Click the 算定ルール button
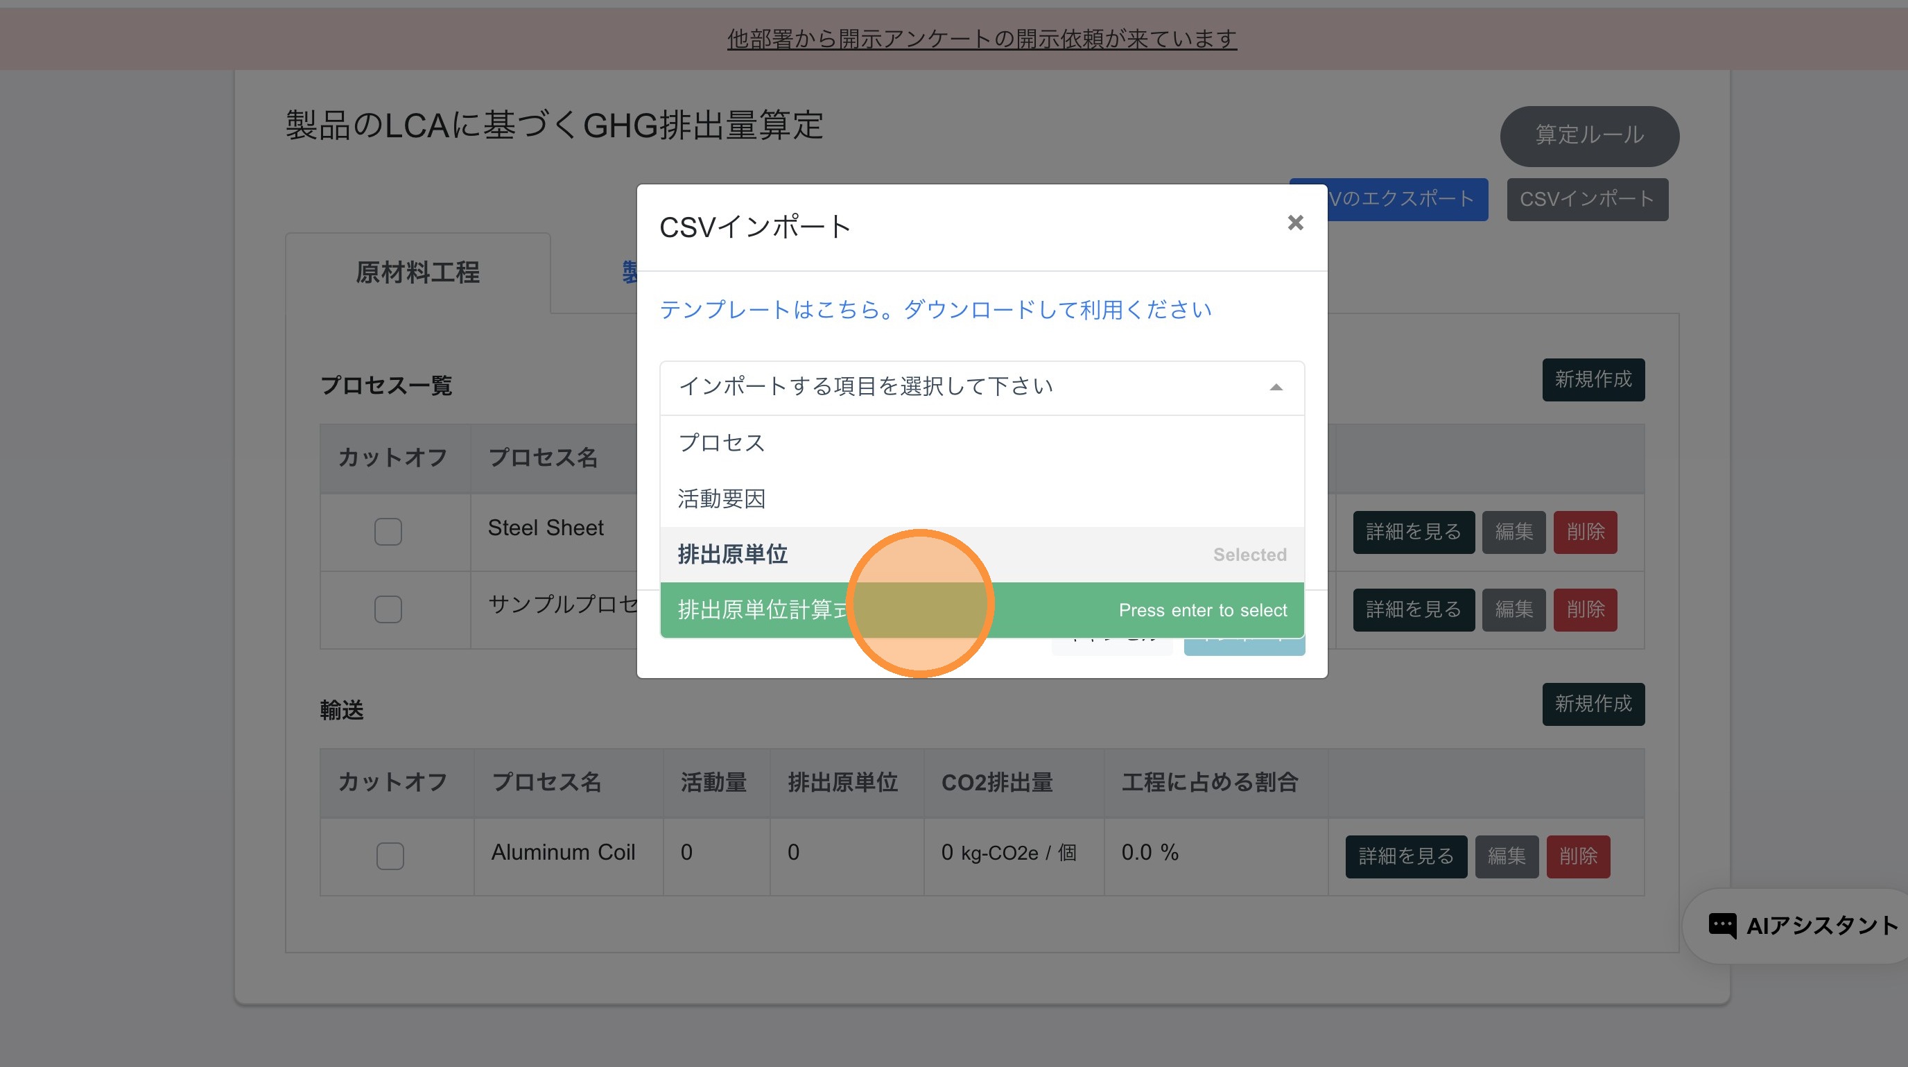This screenshot has height=1067, width=1908. (1589, 135)
